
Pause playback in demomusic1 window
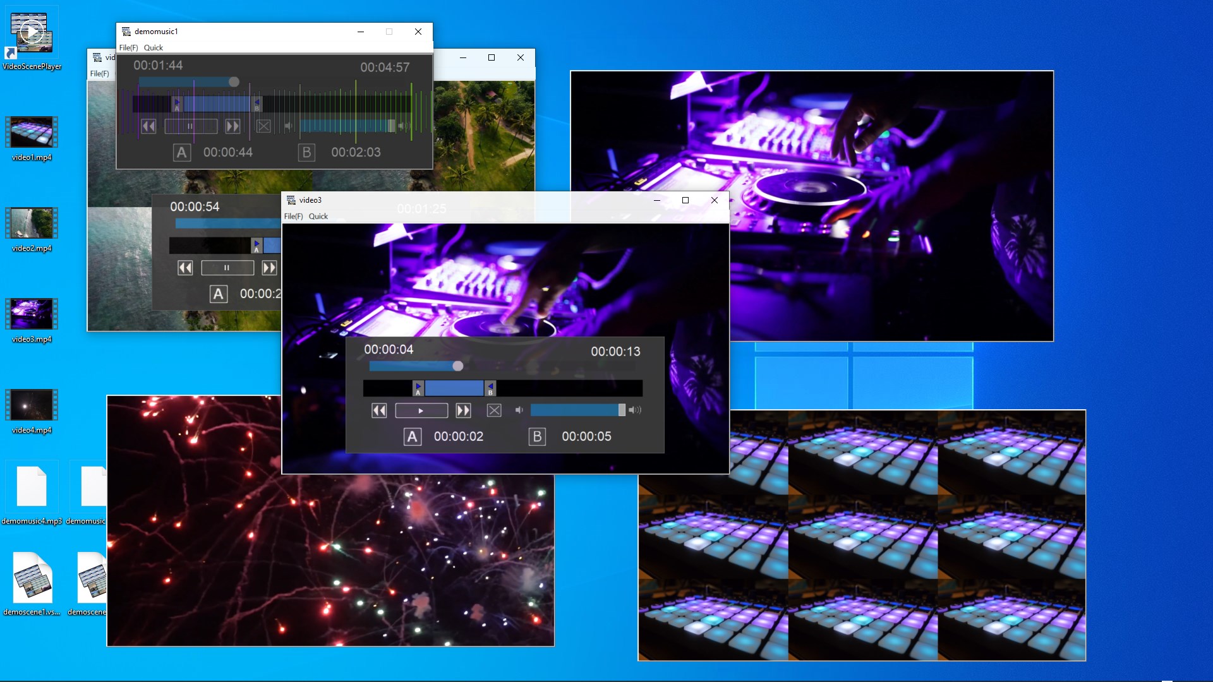point(190,126)
